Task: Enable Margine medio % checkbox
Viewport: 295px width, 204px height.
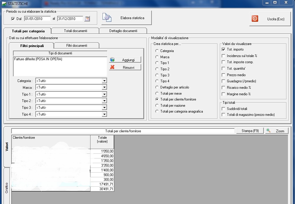Action: tap(223, 94)
